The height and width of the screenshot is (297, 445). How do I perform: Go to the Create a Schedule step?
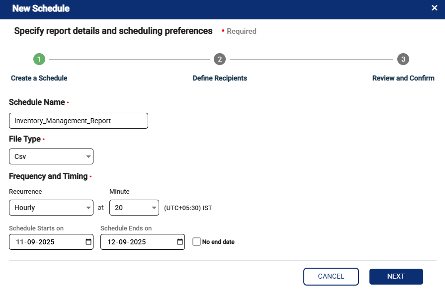[39, 78]
